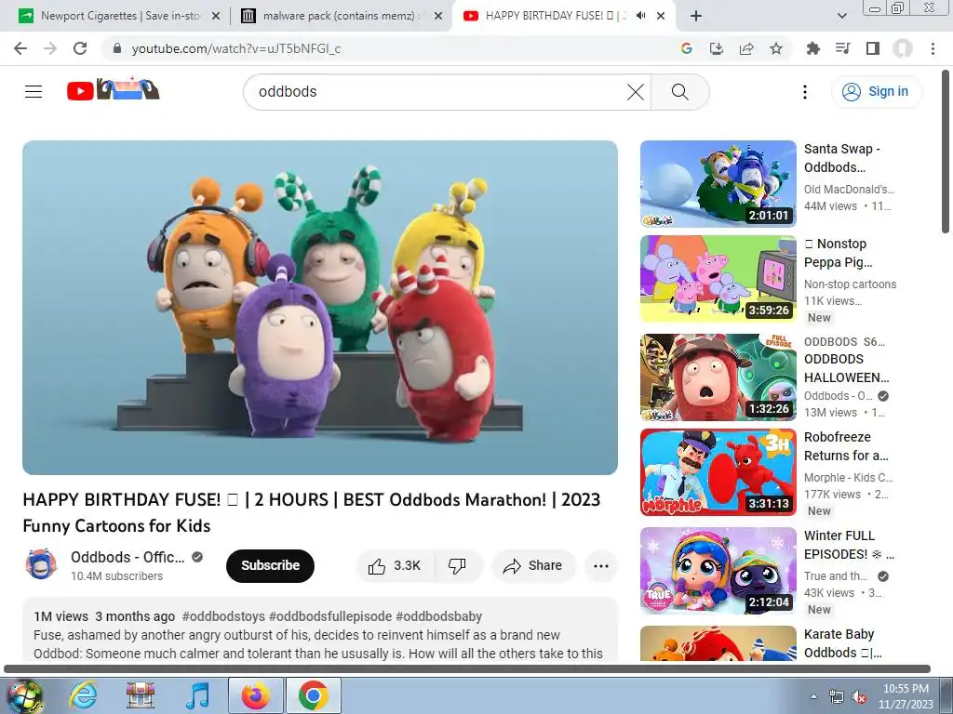953x714 pixels.
Task: Launch Internet Explorer from taskbar
Action: coord(83,695)
